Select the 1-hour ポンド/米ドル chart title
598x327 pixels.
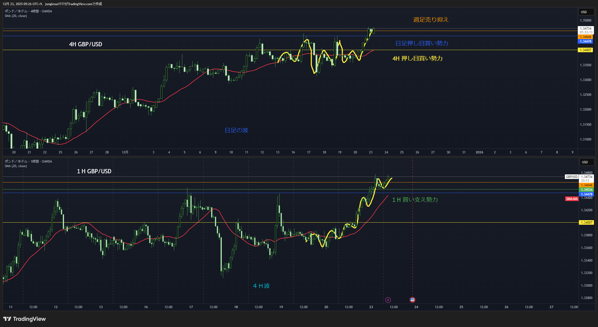(x=28, y=161)
